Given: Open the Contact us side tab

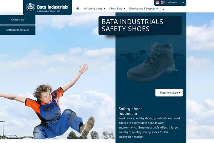Looking at the screenshot, I should click(17, 20).
